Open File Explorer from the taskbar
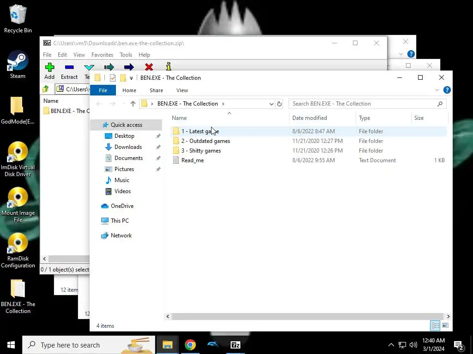 click(x=167, y=345)
